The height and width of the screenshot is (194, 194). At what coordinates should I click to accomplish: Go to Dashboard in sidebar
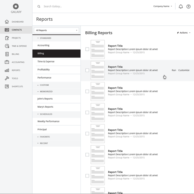pos(16,22)
